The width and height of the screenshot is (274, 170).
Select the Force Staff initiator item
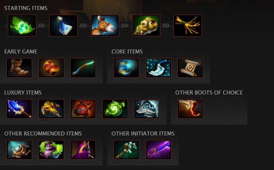tap(126, 150)
